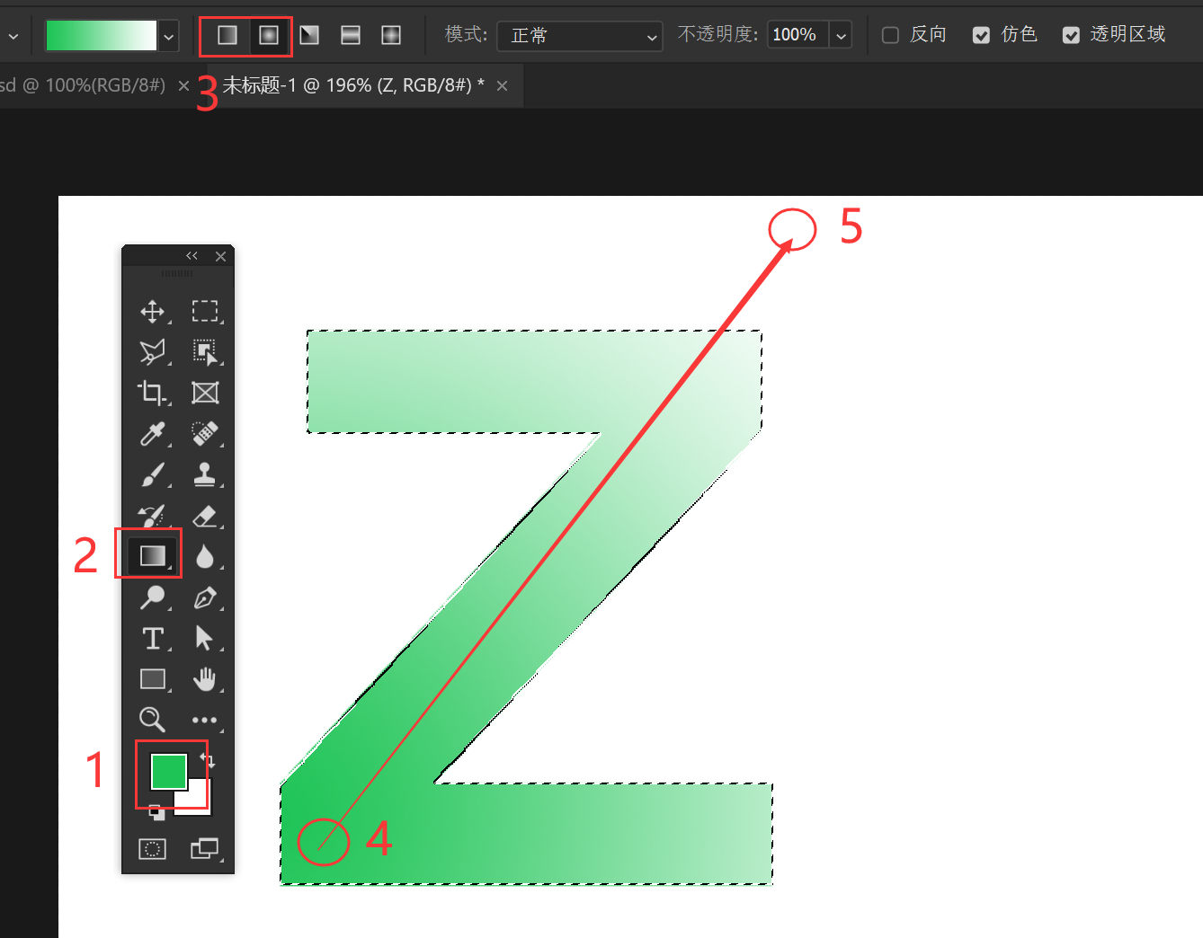Select the Blur tool

205,557
